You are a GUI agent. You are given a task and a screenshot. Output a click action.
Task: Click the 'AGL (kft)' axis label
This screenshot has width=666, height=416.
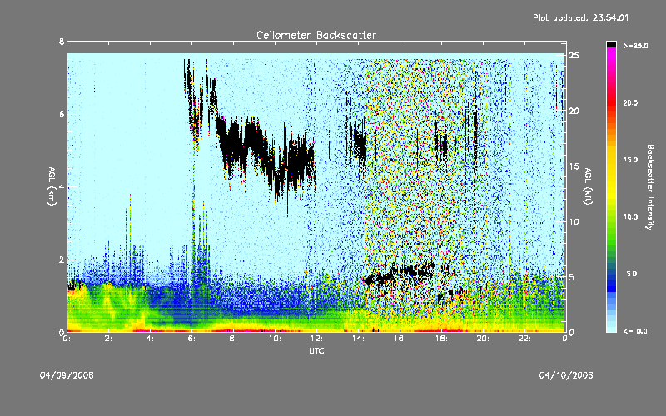tap(589, 186)
